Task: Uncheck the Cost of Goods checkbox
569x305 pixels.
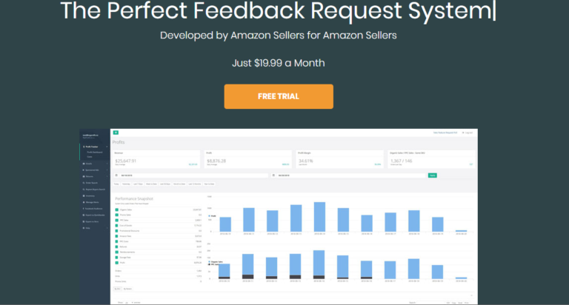Action: 117,226
